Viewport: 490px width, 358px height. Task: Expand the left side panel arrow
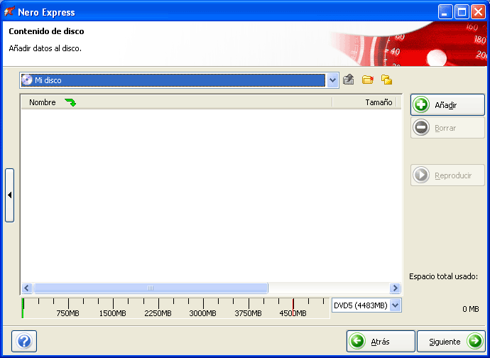pyautogui.click(x=10, y=195)
